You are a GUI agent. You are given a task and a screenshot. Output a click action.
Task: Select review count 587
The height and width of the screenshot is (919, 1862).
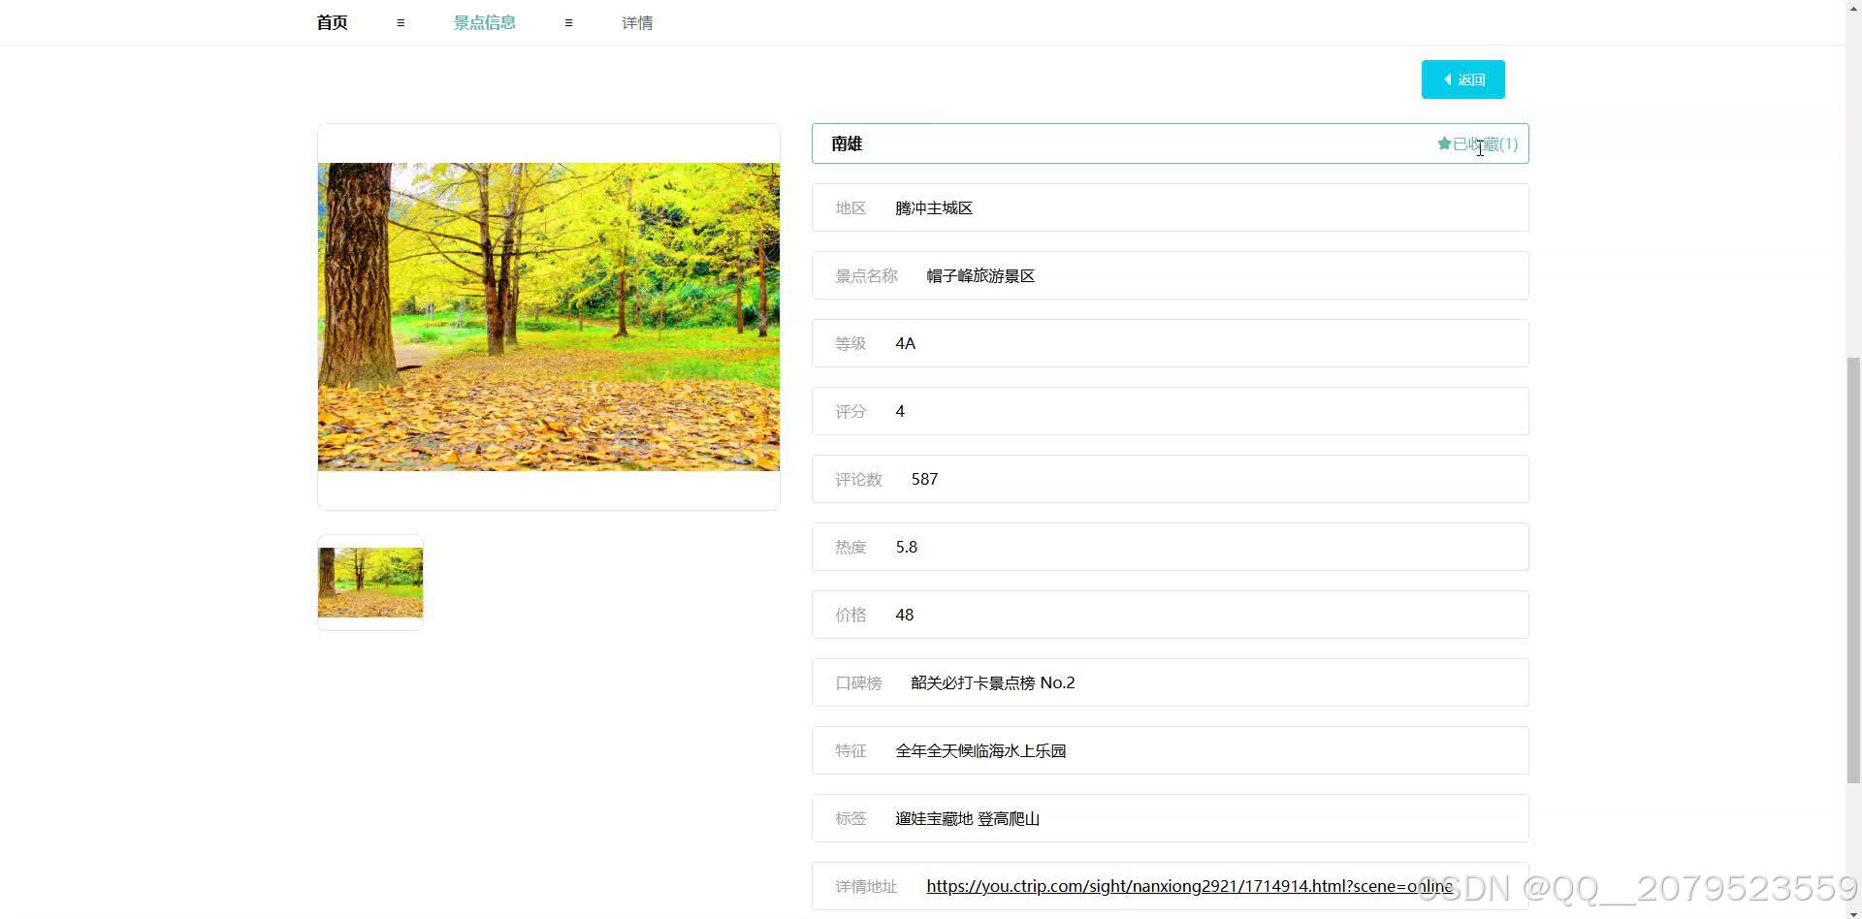click(924, 479)
